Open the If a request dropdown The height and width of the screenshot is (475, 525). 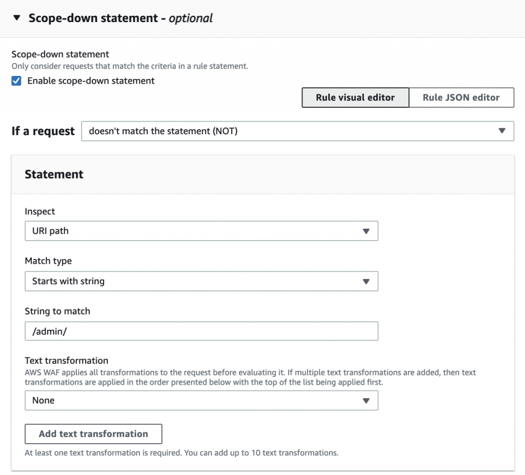297,131
